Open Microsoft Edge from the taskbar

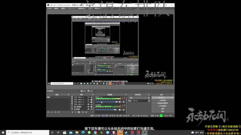click(x=83, y=133)
